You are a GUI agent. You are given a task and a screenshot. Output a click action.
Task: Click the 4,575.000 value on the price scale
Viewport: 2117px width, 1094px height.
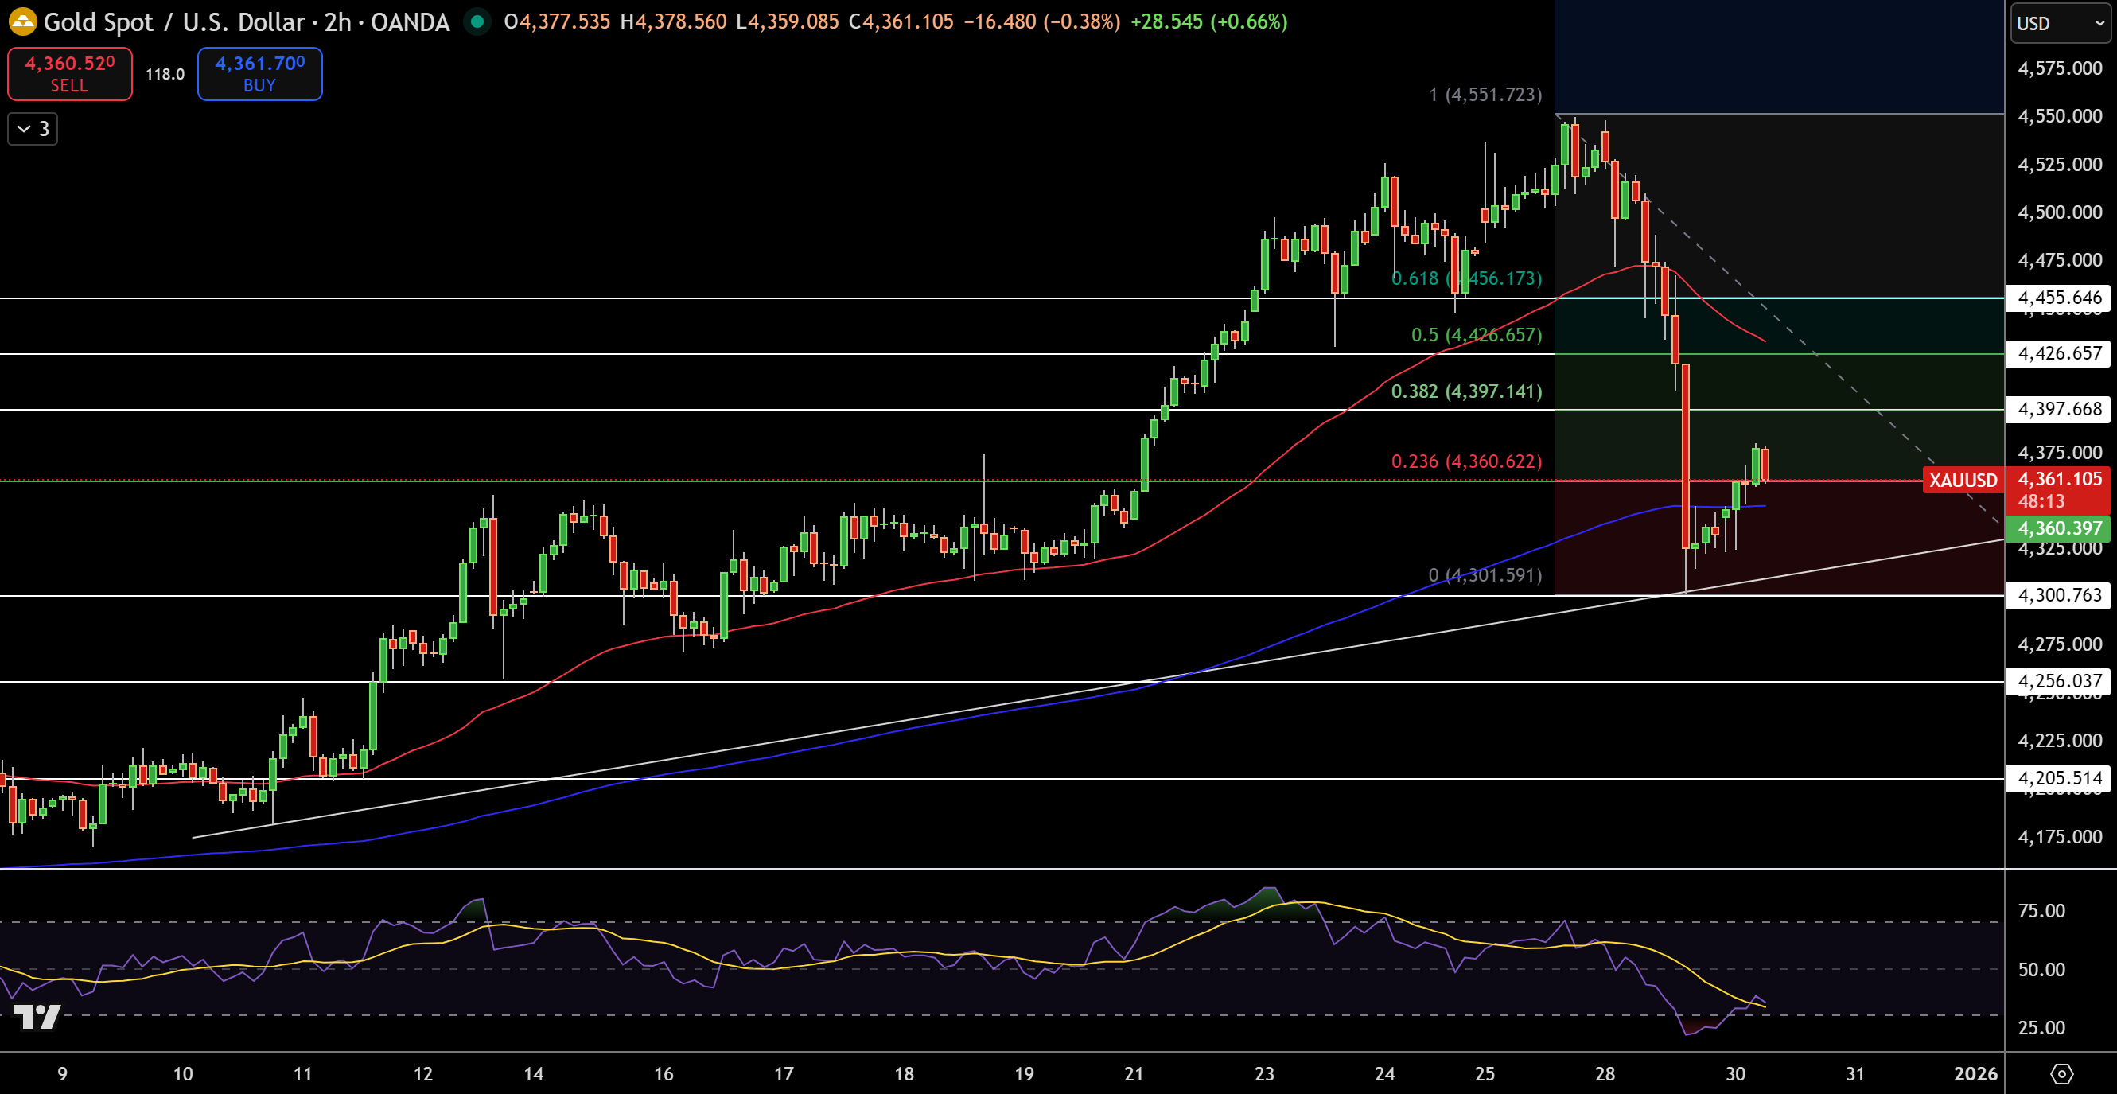(2059, 69)
